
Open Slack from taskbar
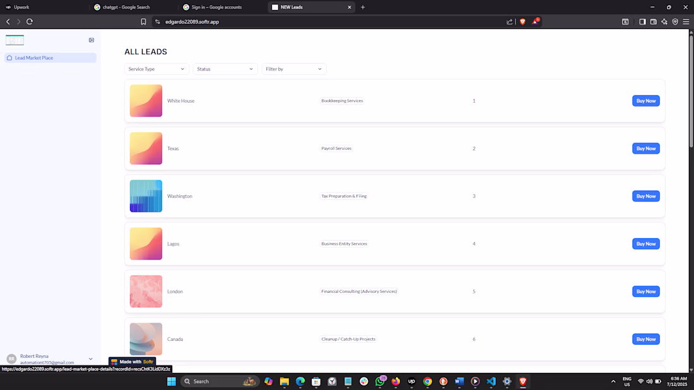click(364, 381)
